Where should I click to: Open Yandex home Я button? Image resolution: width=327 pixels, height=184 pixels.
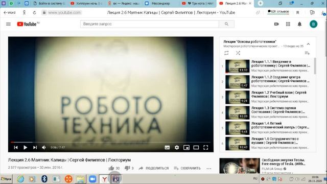click(x=24, y=12)
